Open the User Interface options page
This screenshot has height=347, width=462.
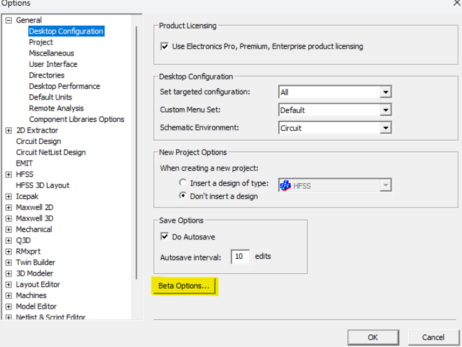coord(53,64)
